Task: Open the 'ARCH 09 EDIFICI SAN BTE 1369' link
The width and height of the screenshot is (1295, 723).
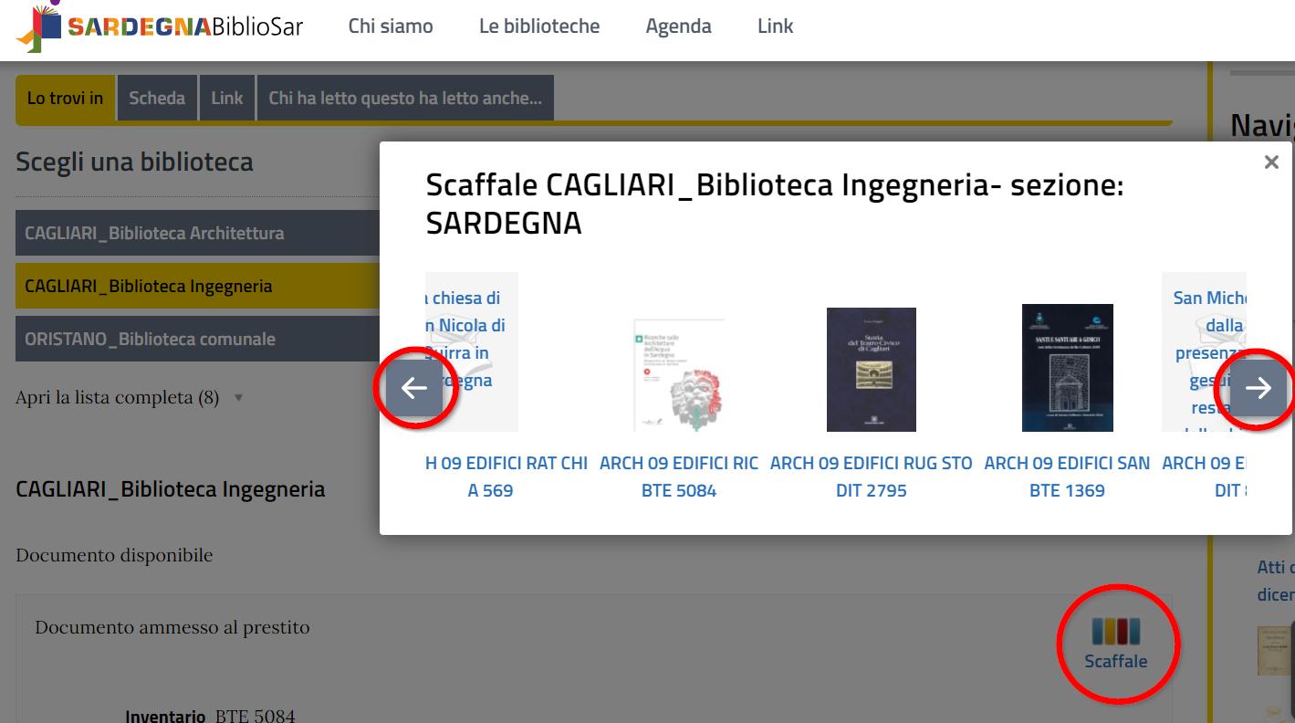Action: tap(1067, 477)
